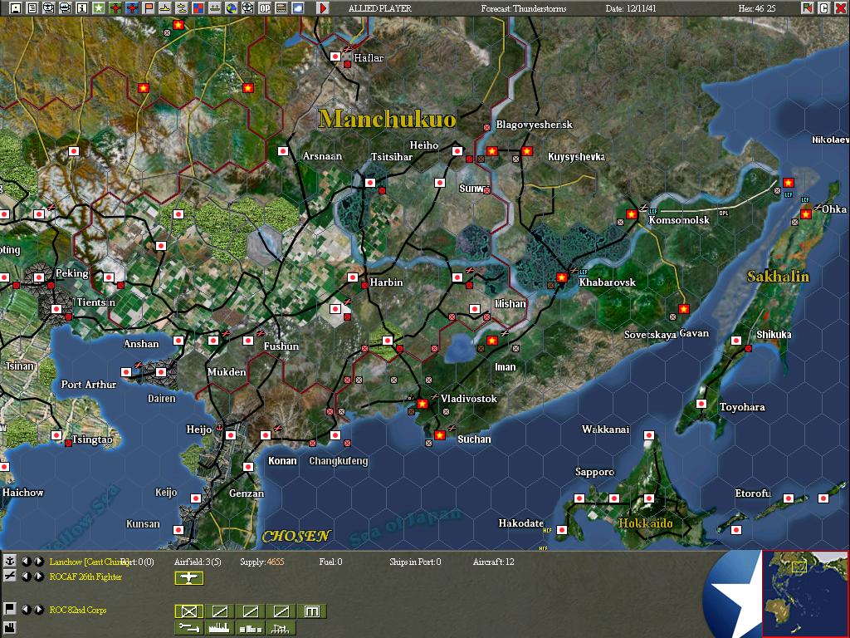Select third land unit slashed box
Viewport: 850px width, 638px height.
coord(250,611)
